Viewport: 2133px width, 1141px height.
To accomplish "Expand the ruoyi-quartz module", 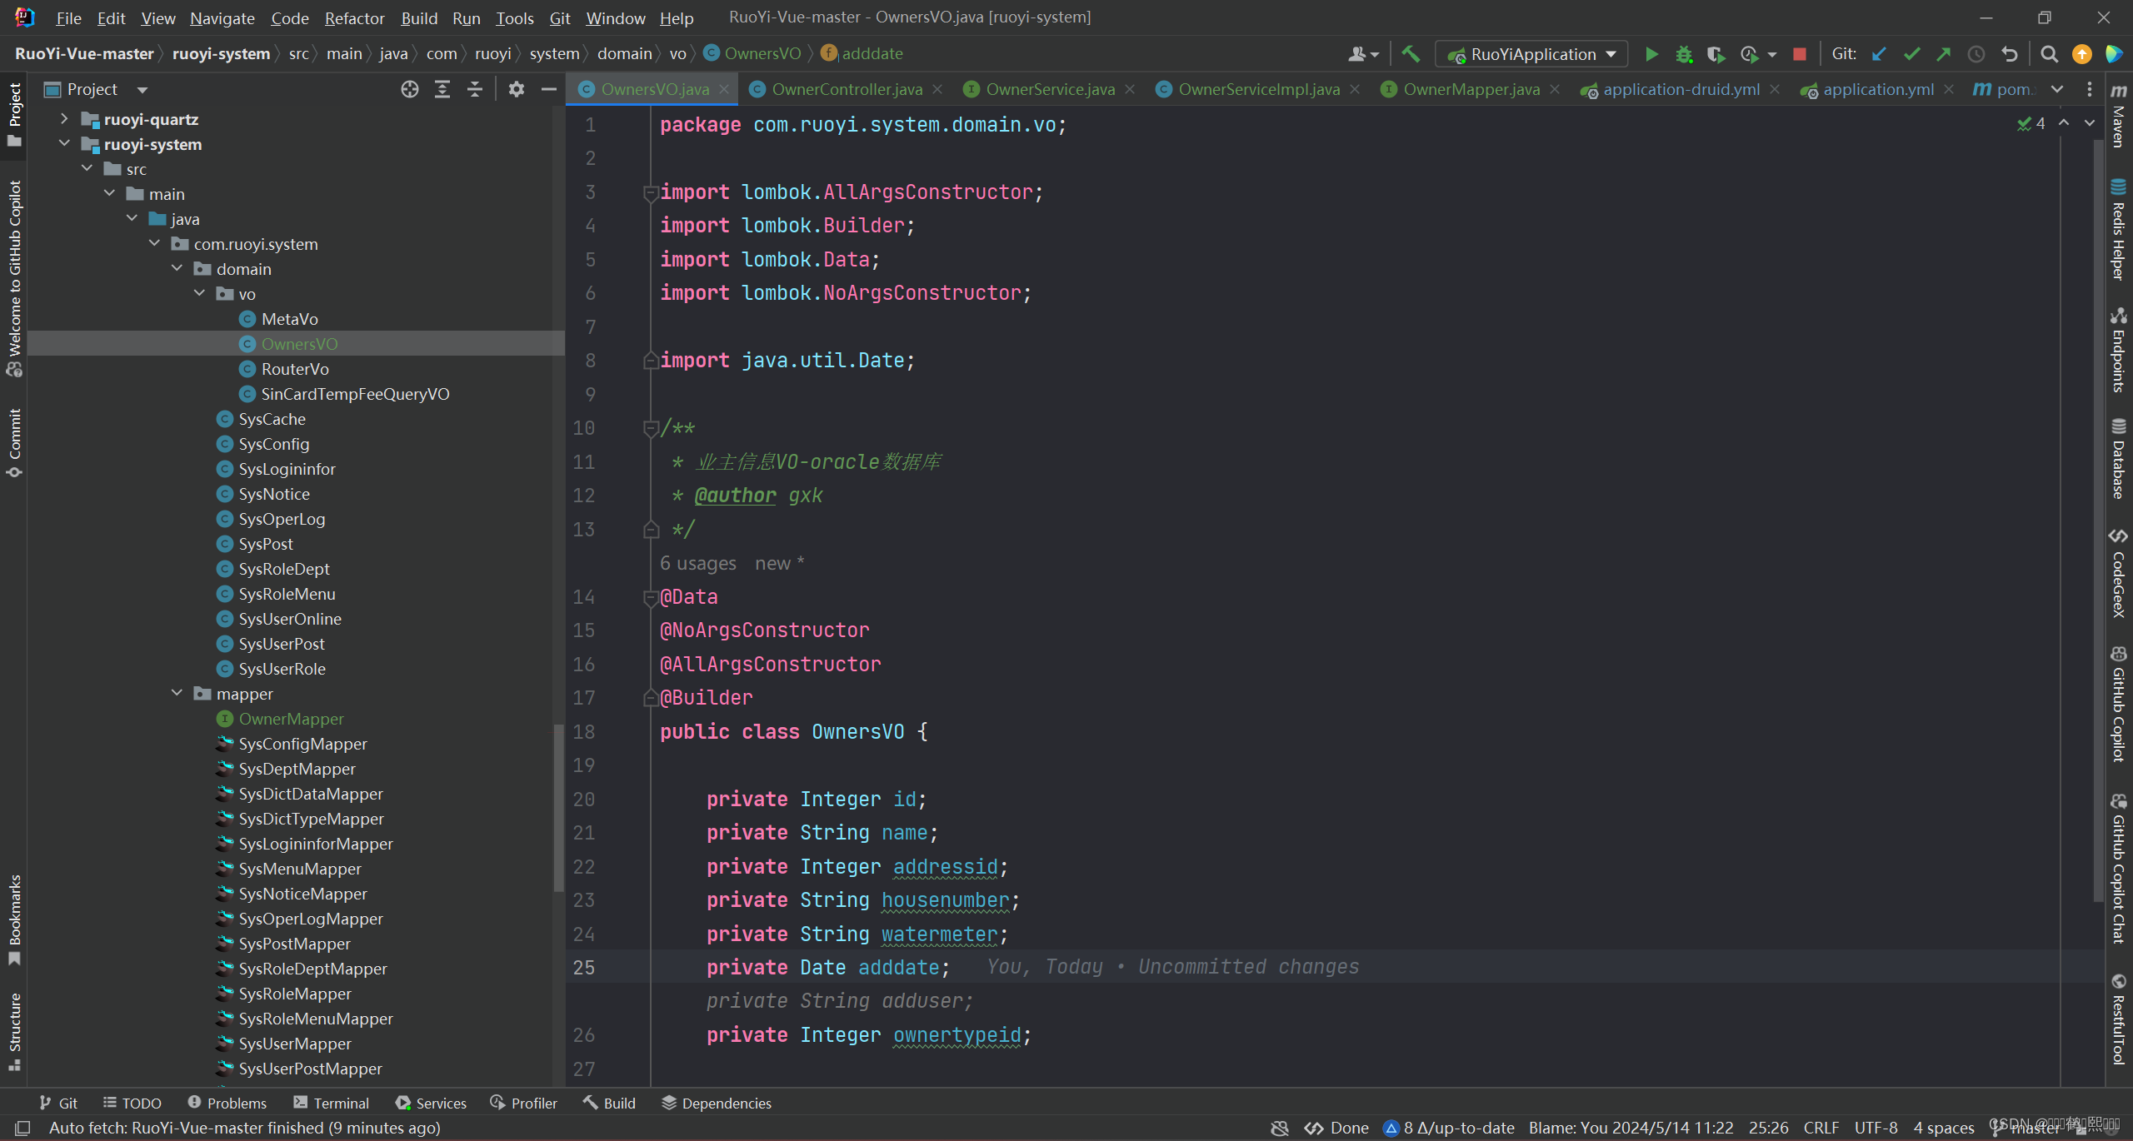I will tap(64, 119).
